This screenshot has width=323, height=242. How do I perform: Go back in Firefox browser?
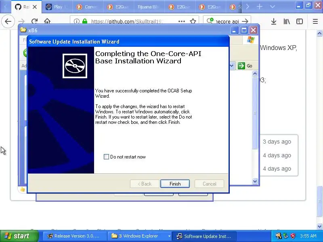point(8,21)
